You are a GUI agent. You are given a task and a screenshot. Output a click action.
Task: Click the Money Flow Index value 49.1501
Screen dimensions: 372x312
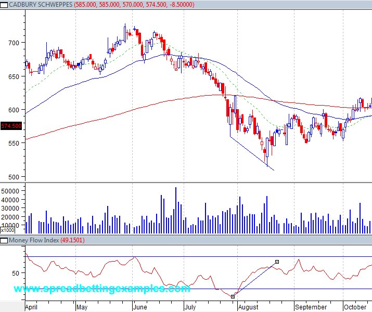tap(72, 240)
